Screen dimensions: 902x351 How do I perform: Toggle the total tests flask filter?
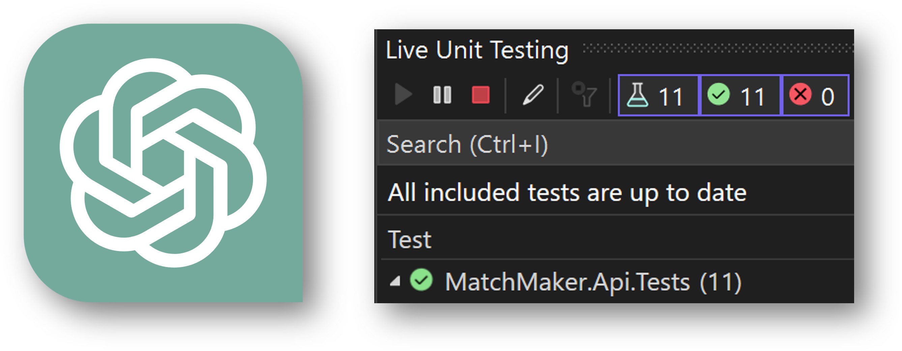point(658,95)
